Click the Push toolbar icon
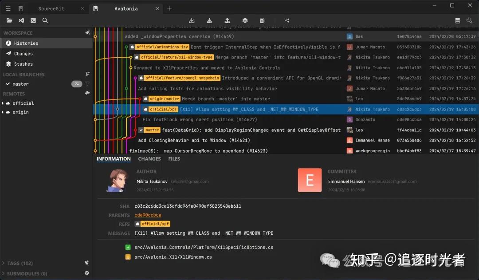This screenshot has height=280, width=479. tap(227, 20)
